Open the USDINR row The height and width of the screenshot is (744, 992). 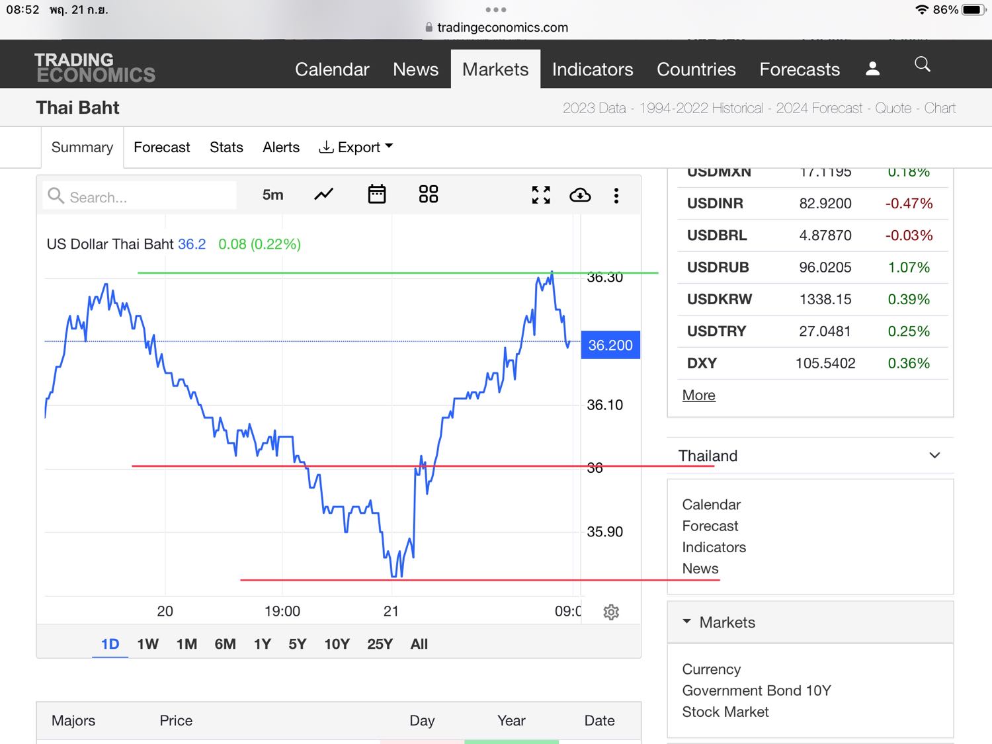[x=813, y=204]
